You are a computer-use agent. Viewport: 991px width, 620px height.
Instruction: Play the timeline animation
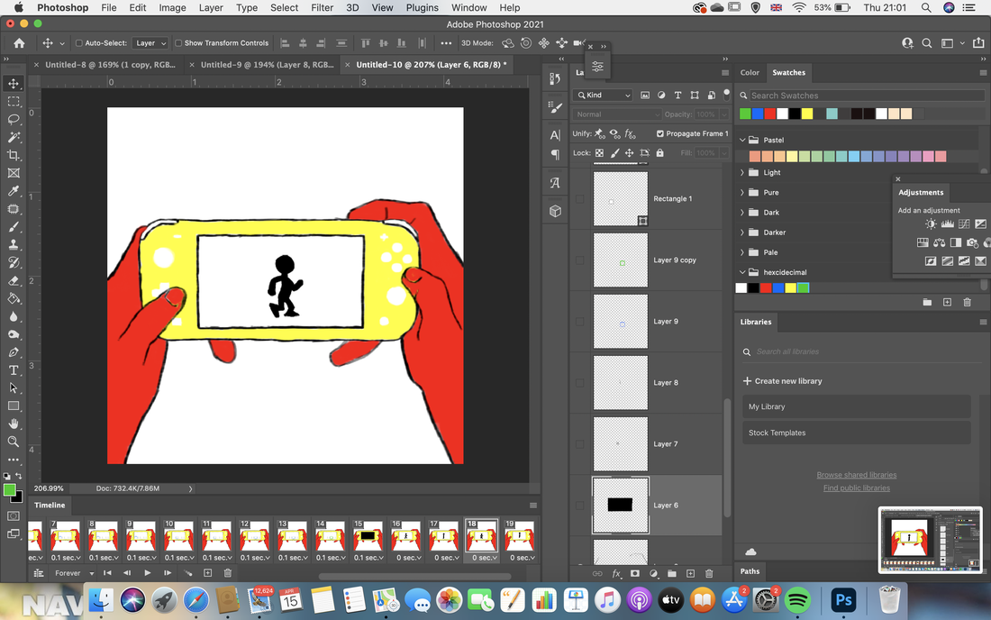click(147, 573)
